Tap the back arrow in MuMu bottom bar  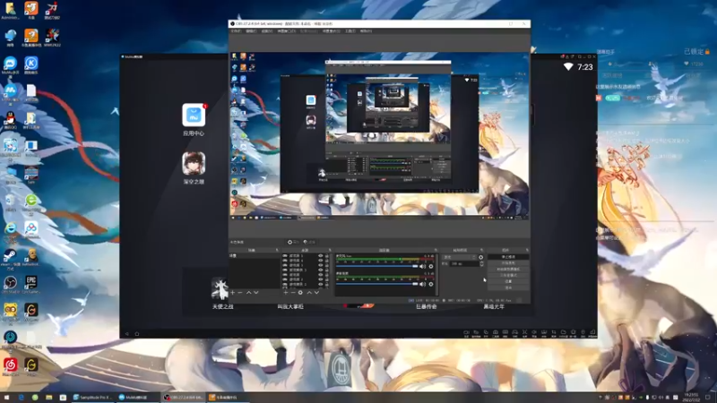[127, 334]
